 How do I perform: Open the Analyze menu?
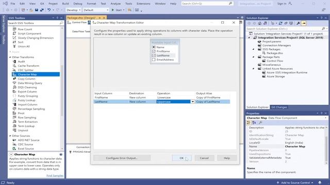[x=115, y=4]
